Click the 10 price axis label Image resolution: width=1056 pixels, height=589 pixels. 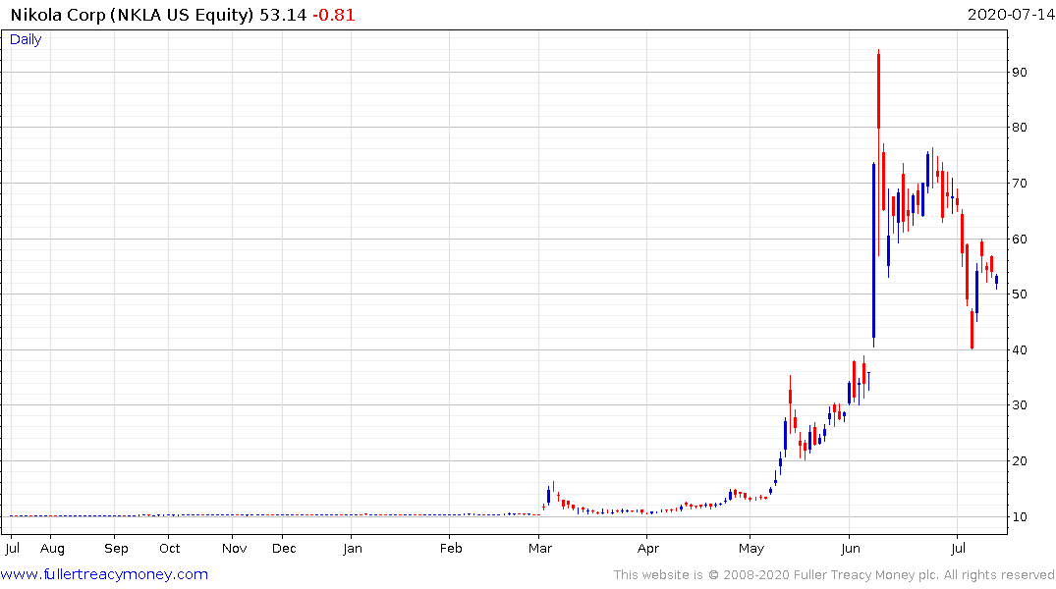pos(1020,517)
